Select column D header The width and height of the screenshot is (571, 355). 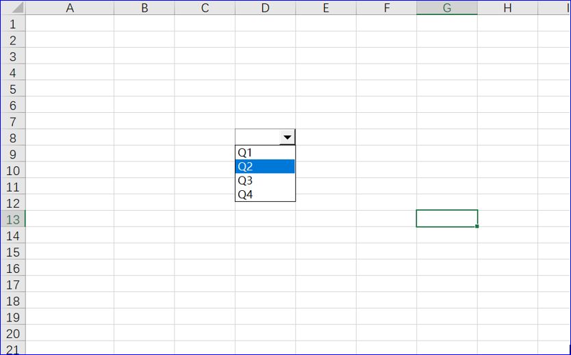pyautogui.click(x=265, y=8)
